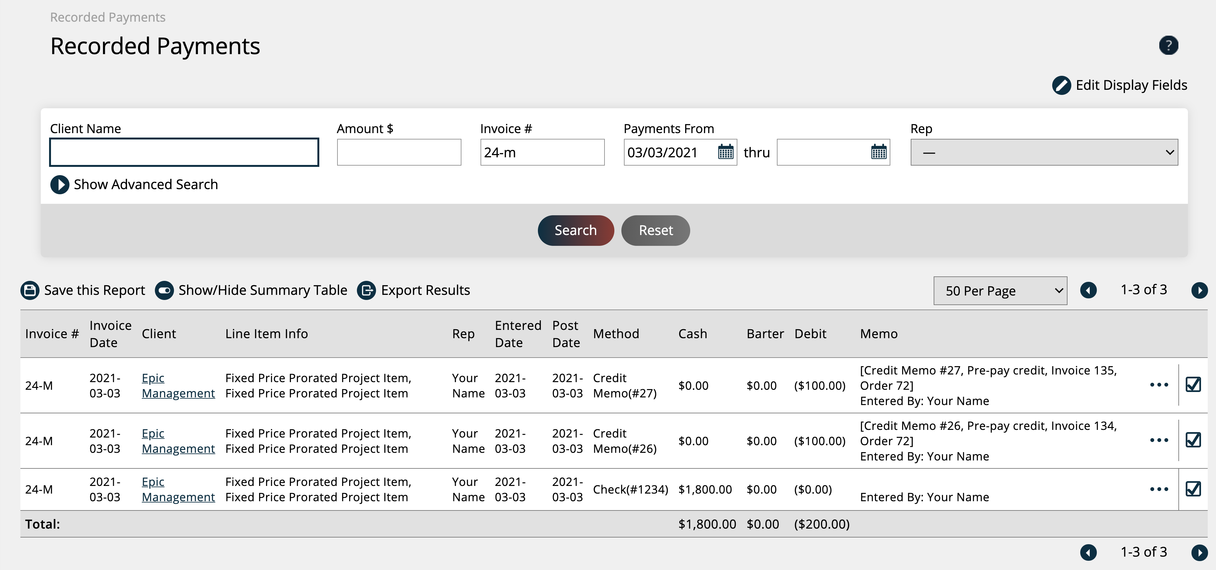Click the Search button

[575, 230]
